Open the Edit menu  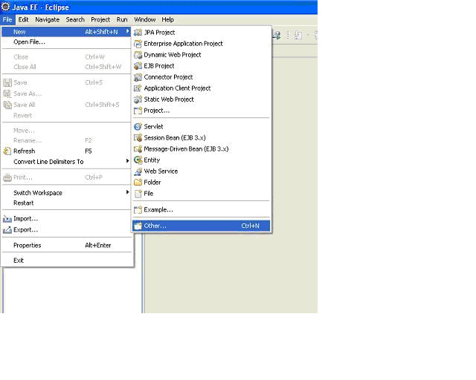[x=23, y=20]
